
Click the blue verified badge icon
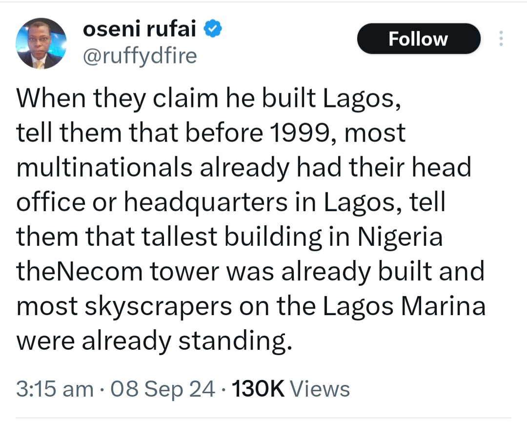(213, 30)
